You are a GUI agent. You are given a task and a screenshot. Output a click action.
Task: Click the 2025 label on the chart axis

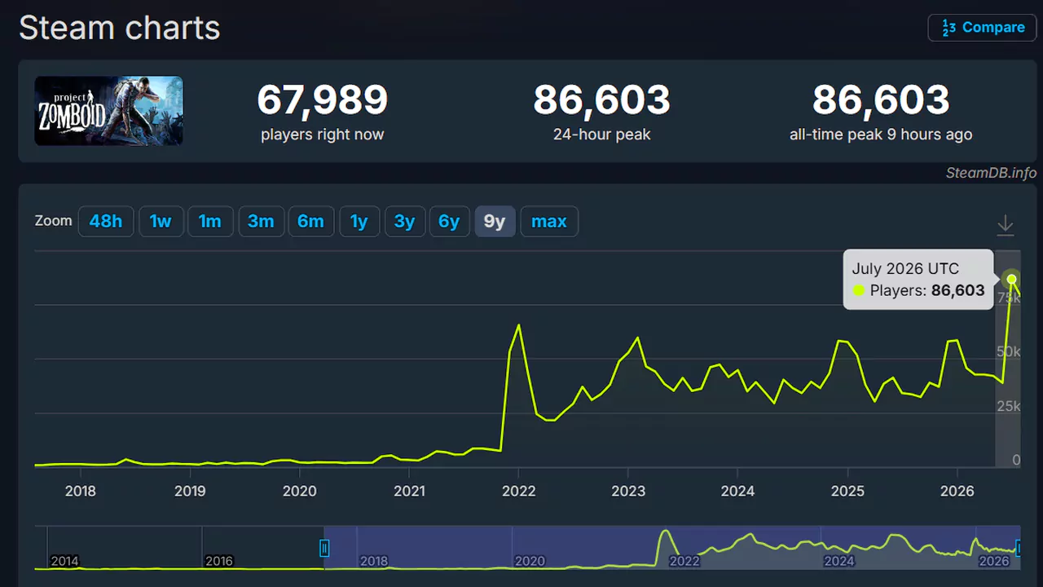click(847, 491)
